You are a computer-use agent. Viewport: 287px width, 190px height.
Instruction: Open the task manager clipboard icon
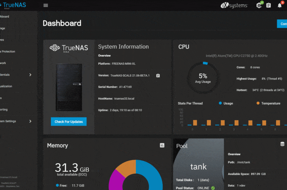[x=268, y=5]
